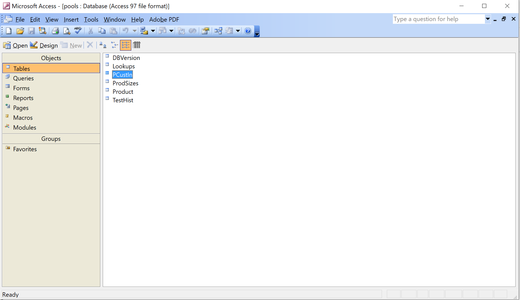Open Print Preview from the toolbar
The width and height of the screenshot is (520, 300).
tap(67, 31)
